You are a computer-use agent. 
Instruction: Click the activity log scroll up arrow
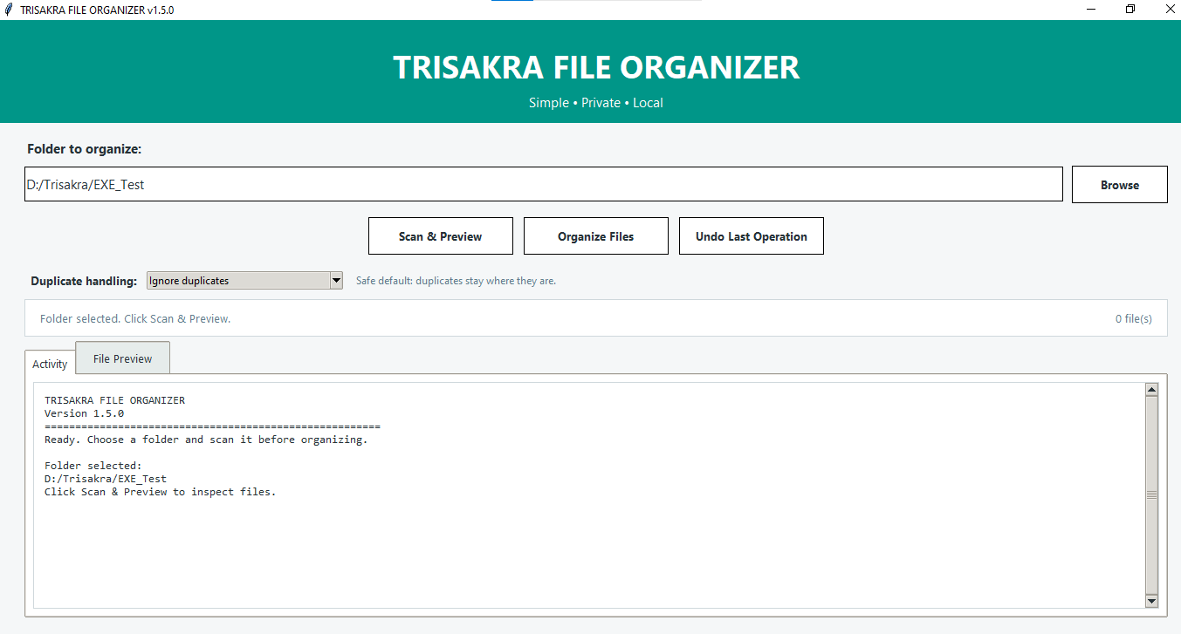coord(1151,390)
